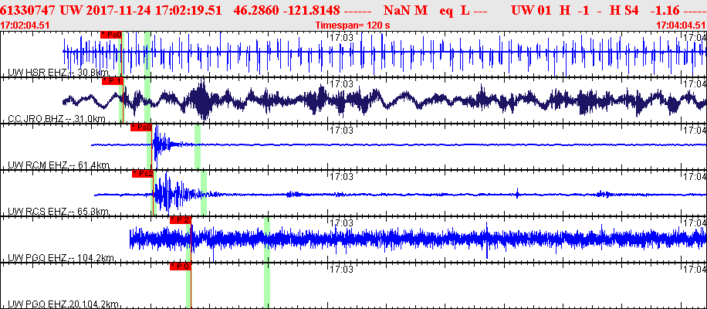Select the P 2 pick flag on PGO trace
The width and height of the screenshot is (707, 309).
coord(181,220)
